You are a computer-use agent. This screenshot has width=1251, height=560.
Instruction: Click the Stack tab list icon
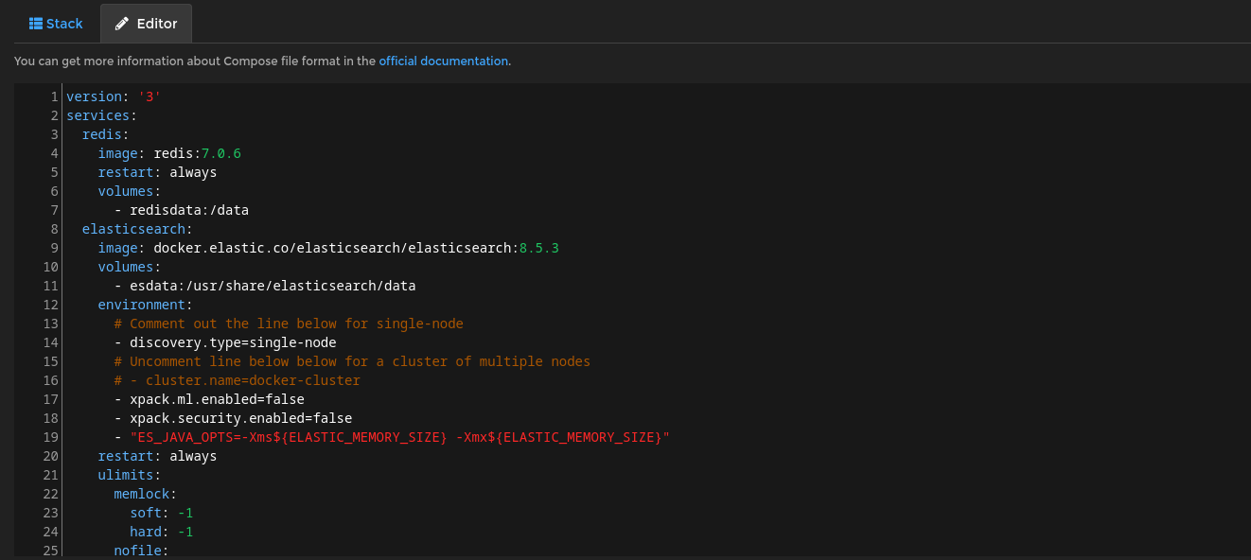pyautogui.click(x=36, y=24)
